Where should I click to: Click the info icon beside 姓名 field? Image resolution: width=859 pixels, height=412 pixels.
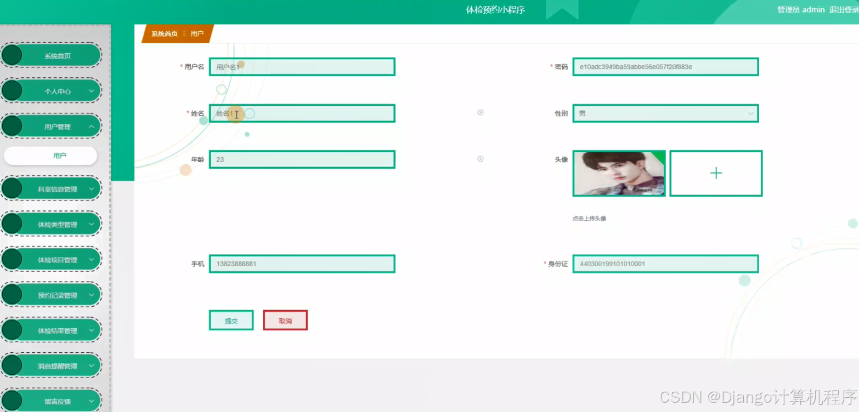[x=480, y=112]
